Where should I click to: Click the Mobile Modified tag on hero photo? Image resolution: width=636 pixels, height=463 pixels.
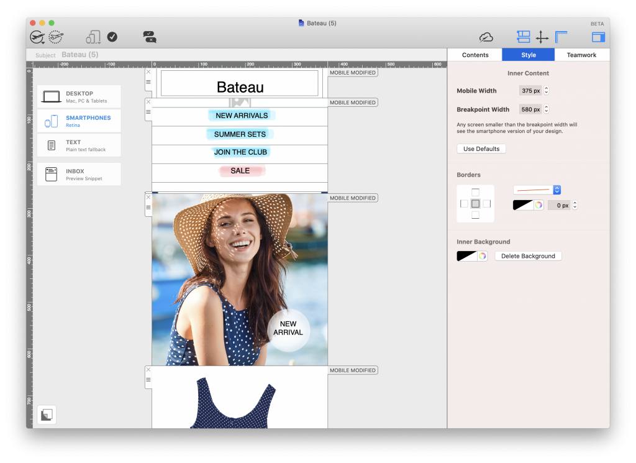[353, 198]
